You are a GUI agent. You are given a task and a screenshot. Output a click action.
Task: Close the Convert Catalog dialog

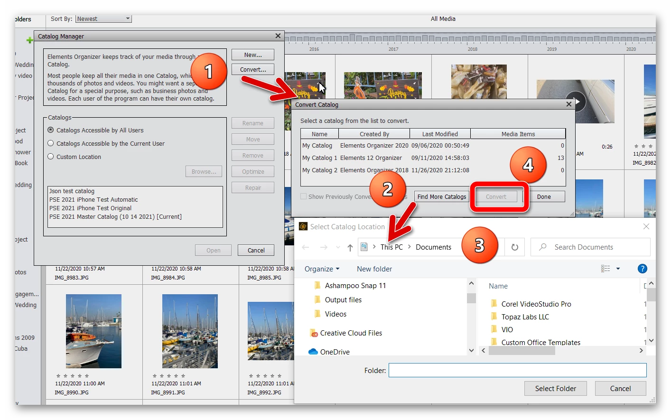(569, 104)
